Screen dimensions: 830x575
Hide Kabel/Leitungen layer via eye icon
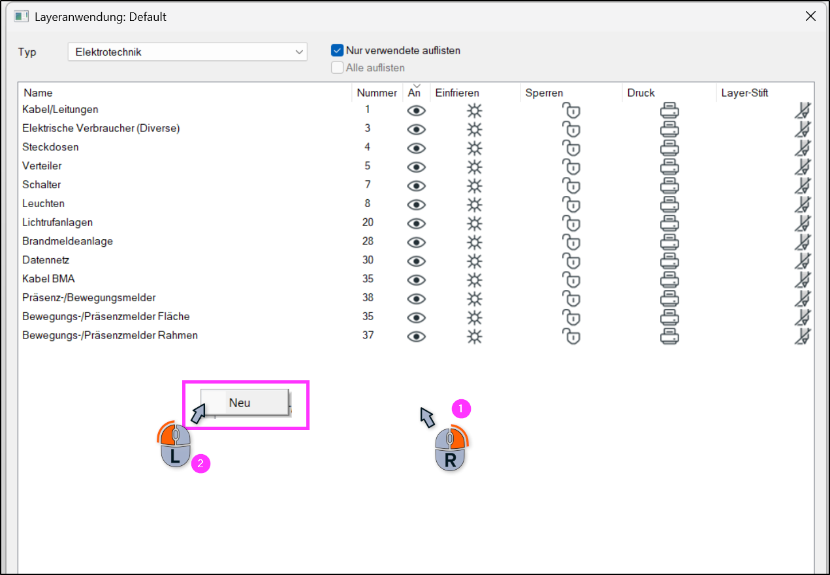(416, 110)
